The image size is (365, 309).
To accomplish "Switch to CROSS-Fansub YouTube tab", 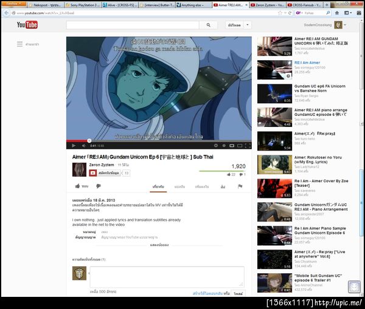I will coord(305,5).
